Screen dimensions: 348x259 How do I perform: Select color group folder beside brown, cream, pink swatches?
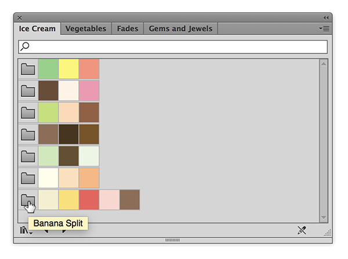click(28, 91)
